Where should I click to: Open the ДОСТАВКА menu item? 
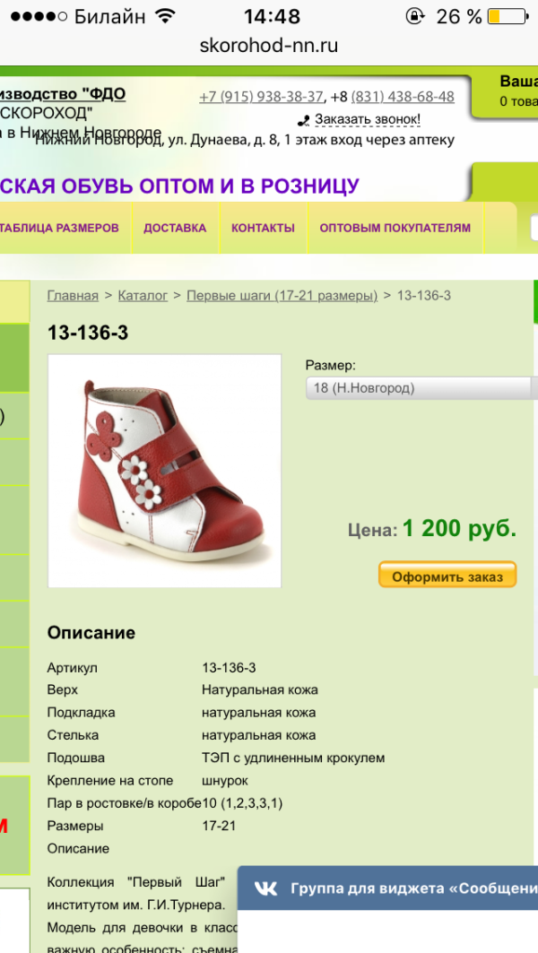[175, 228]
